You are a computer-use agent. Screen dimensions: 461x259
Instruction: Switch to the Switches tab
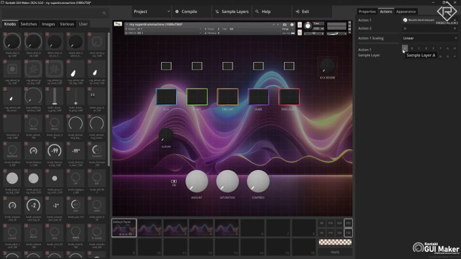point(29,24)
